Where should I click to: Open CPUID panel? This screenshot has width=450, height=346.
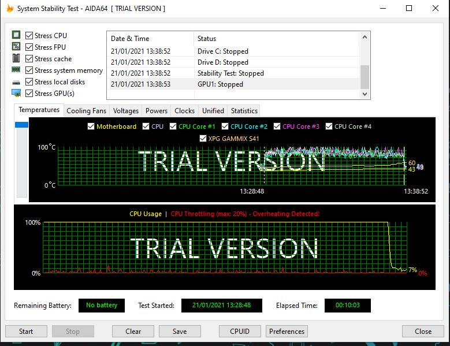point(240,332)
